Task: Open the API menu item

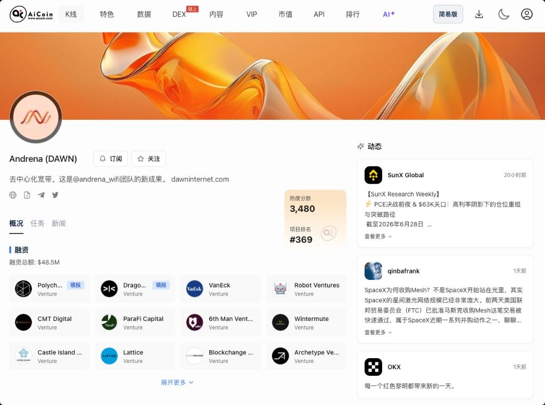Action: click(319, 14)
